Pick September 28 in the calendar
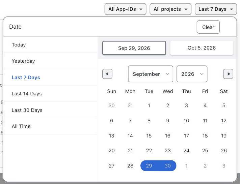Viewport: 240px width, 184px height. click(130, 166)
